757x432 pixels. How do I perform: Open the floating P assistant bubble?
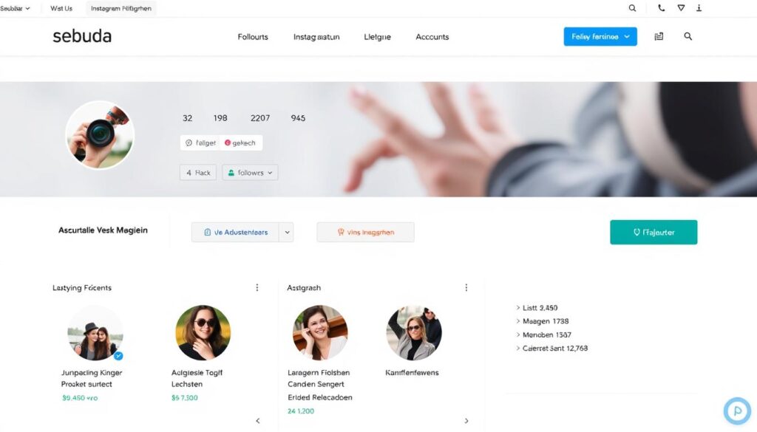pyautogui.click(x=737, y=411)
